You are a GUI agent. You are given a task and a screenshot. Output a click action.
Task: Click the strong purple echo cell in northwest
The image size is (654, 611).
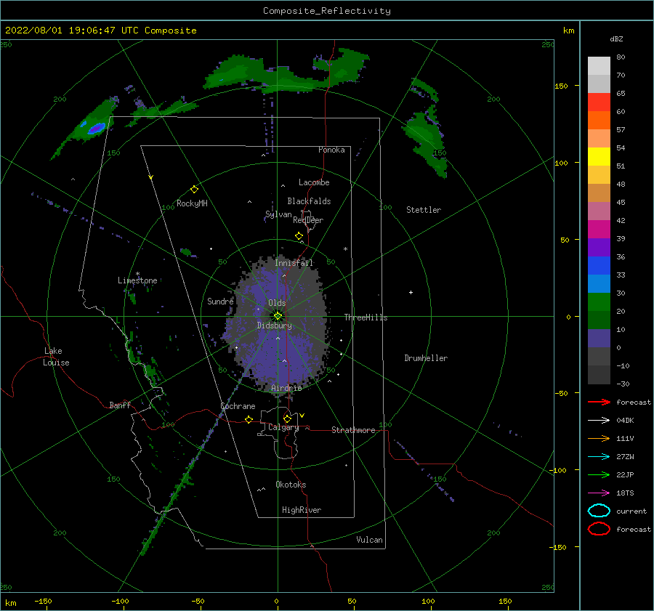[97, 128]
